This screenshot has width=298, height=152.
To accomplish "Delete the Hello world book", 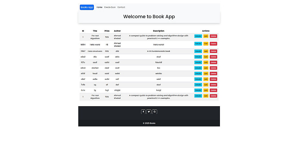I will (x=213, y=44).
